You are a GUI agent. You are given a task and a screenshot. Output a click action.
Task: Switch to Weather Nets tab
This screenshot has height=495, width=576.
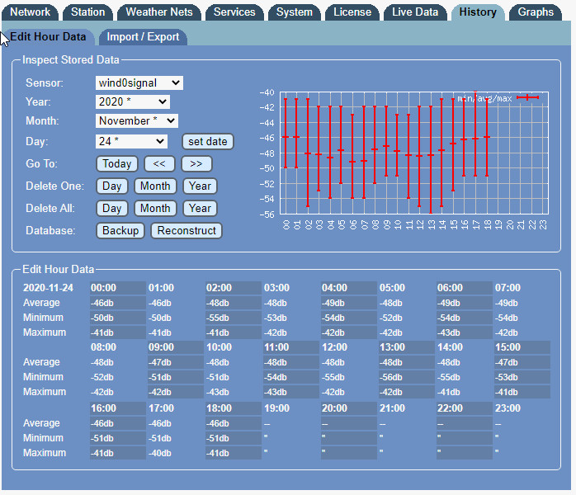(159, 12)
